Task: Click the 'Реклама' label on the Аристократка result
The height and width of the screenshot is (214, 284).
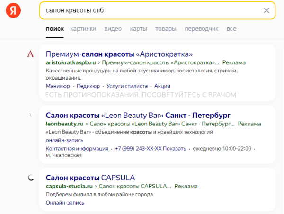Action: 234,62
